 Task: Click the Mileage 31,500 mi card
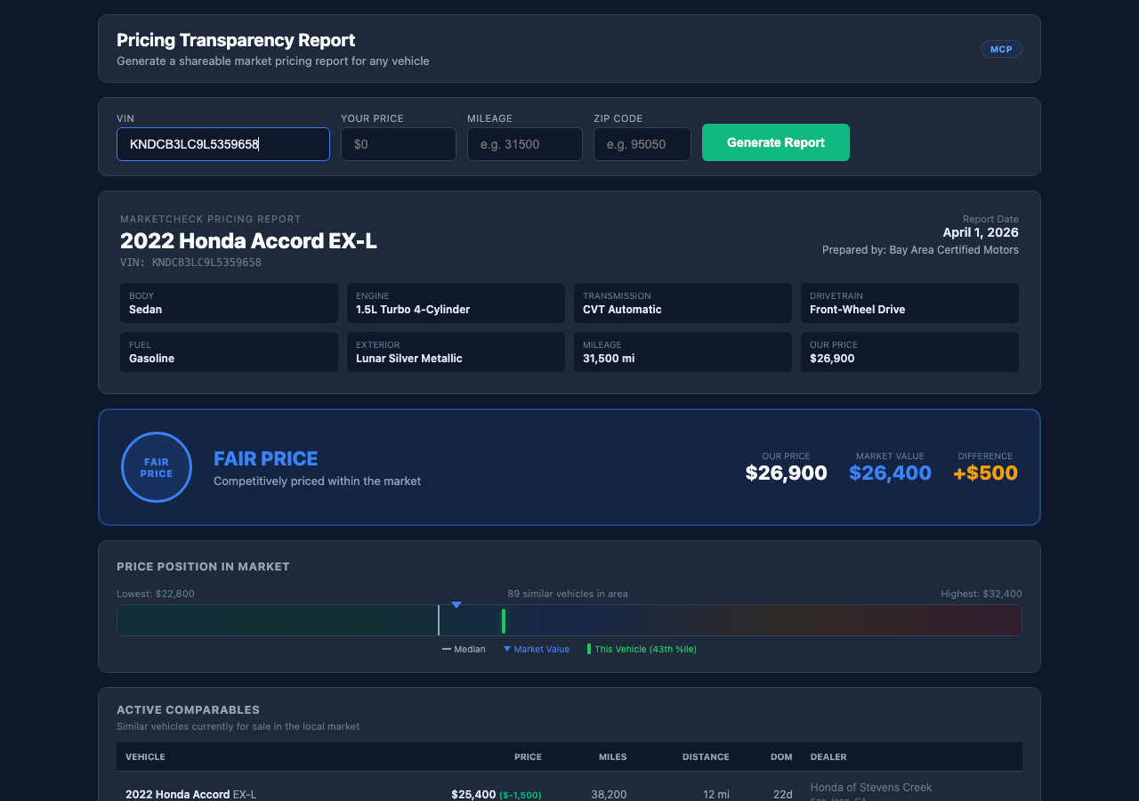(683, 352)
